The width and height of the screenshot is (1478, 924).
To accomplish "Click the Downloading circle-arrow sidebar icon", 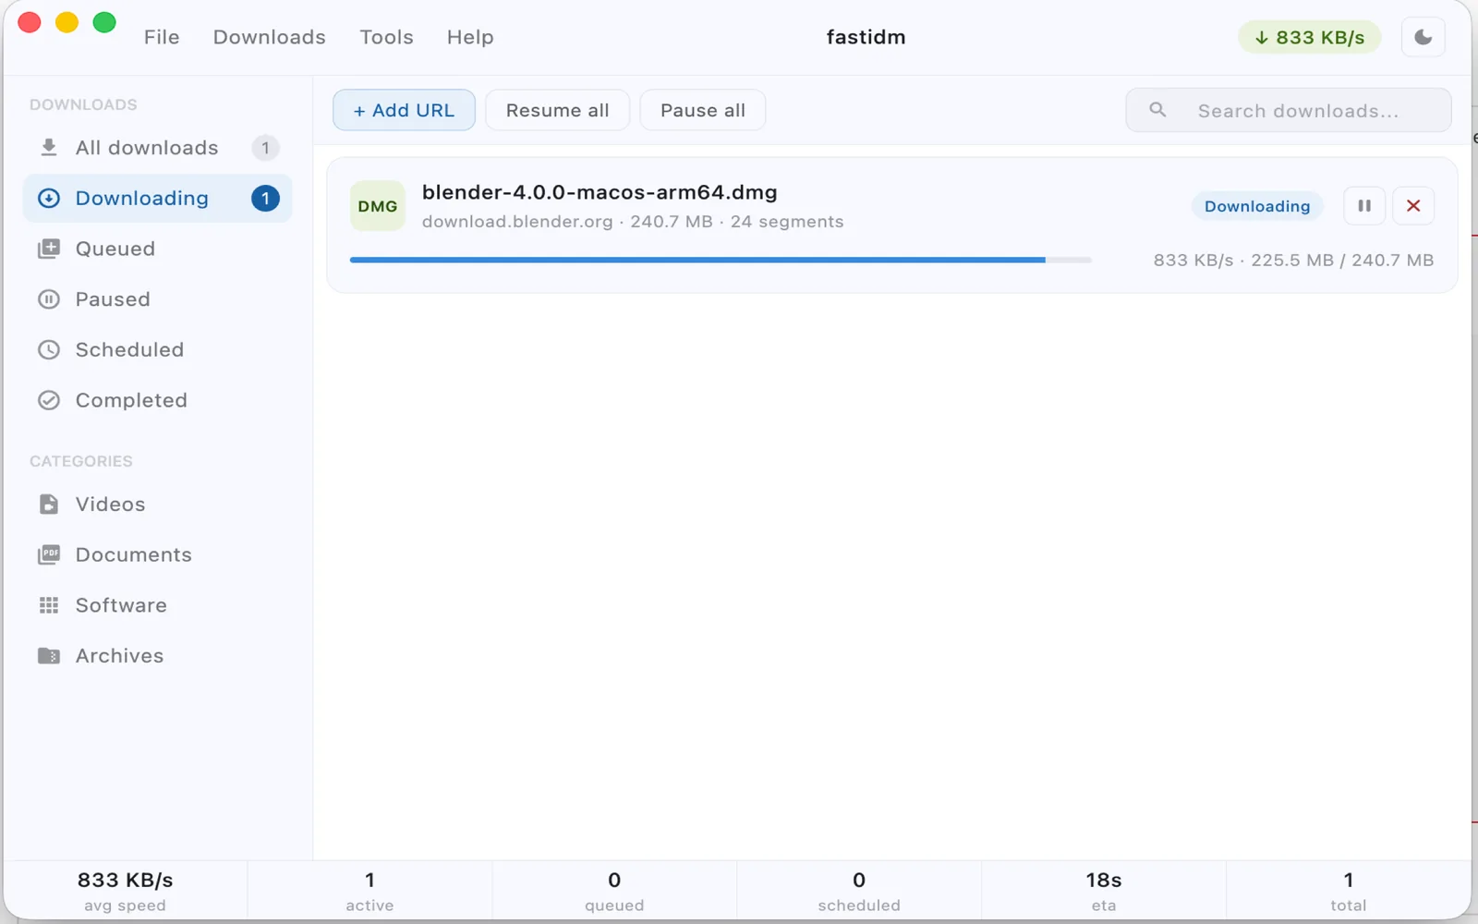I will (x=49, y=199).
